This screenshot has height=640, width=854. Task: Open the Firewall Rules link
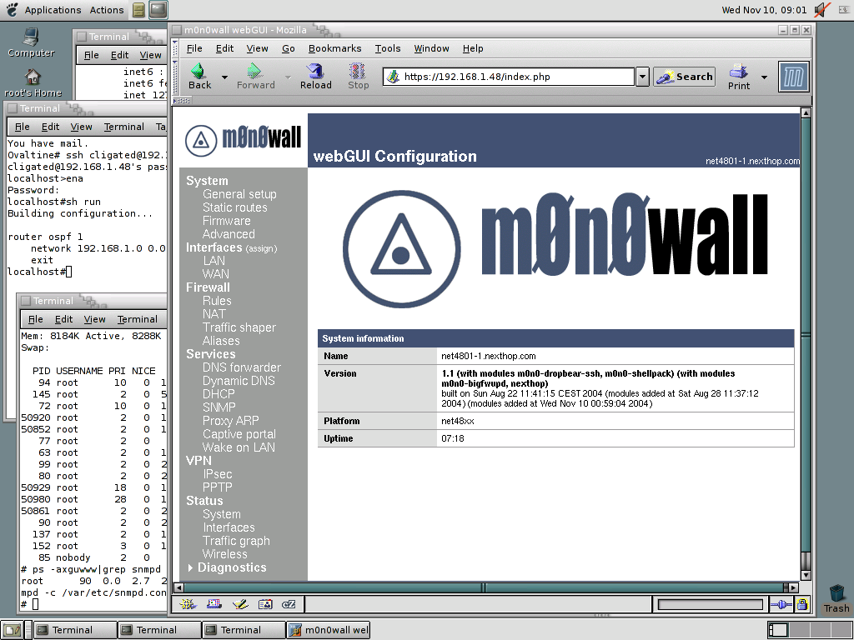pos(217,301)
